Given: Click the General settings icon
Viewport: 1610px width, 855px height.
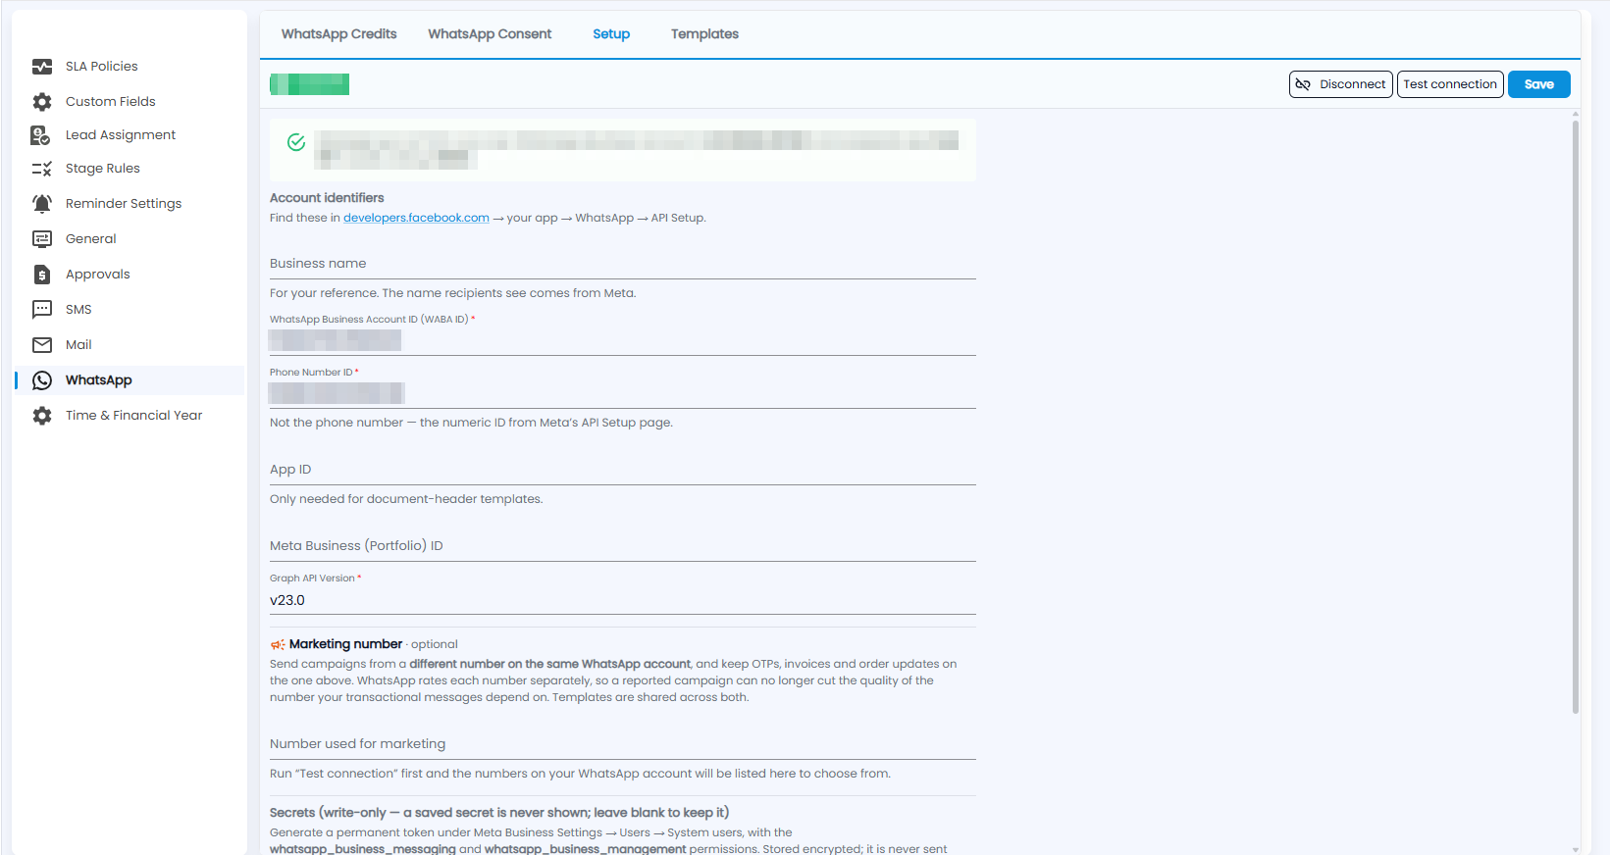Looking at the screenshot, I should (x=42, y=239).
